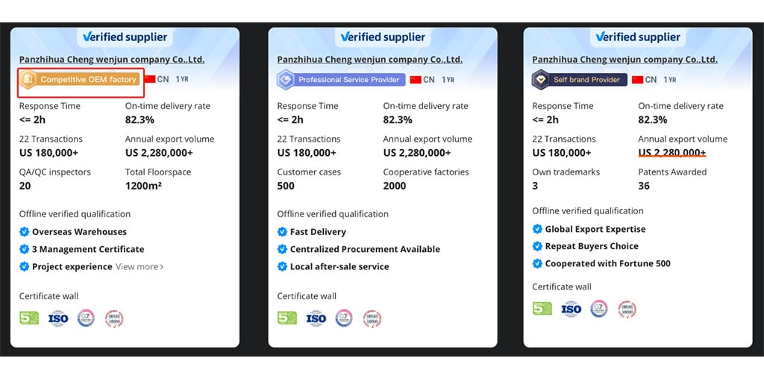Expand View more next to Project experience

(140, 266)
